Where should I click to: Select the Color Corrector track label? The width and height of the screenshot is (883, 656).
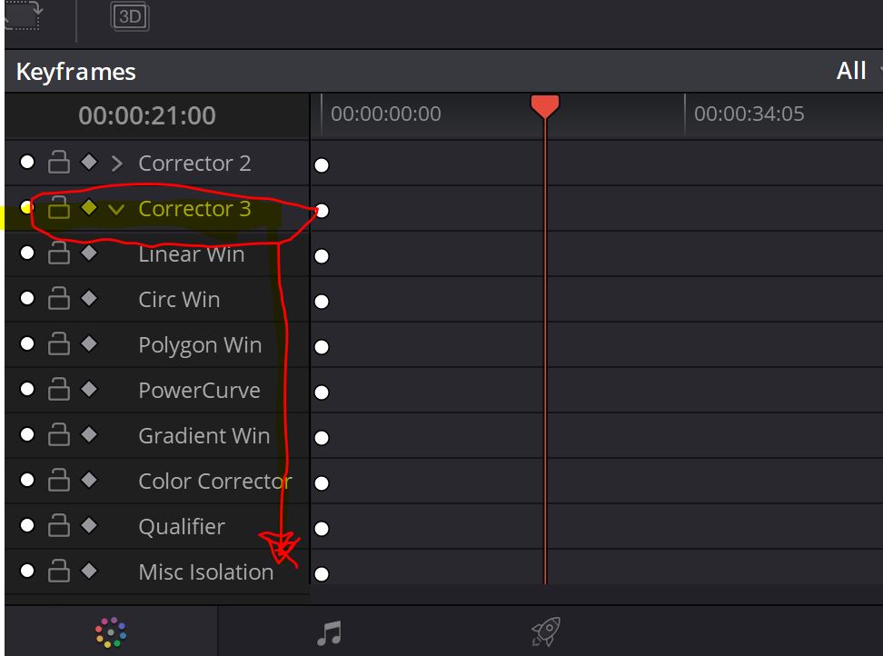[215, 482]
